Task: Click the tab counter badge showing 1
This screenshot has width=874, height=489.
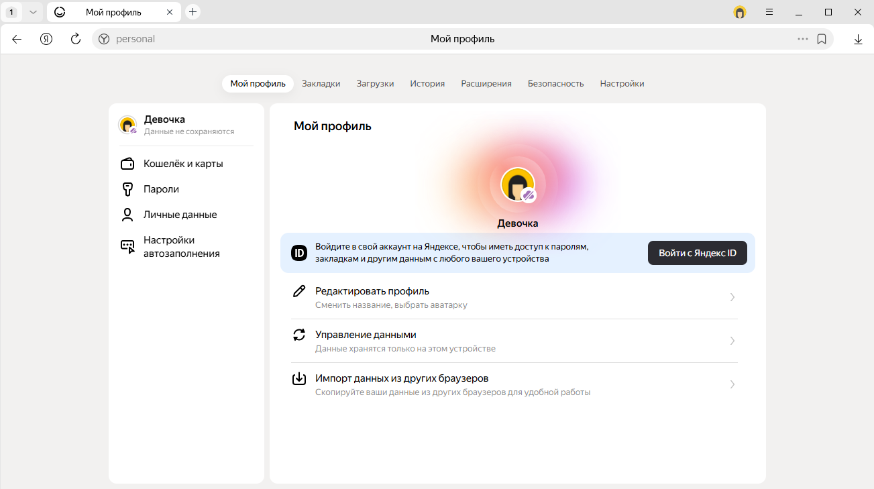Action: [x=11, y=12]
